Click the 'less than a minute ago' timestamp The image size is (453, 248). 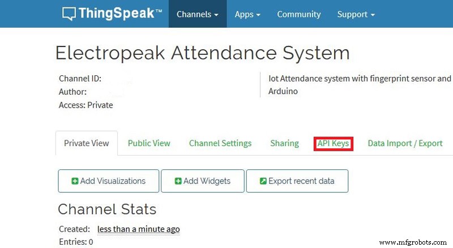tap(138, 229)
